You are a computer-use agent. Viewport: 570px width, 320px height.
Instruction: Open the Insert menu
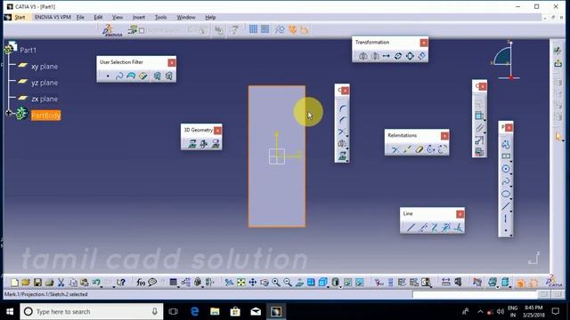coord(139,17)
